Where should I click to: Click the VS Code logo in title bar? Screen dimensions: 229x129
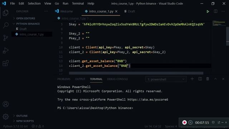click(4, 3)
